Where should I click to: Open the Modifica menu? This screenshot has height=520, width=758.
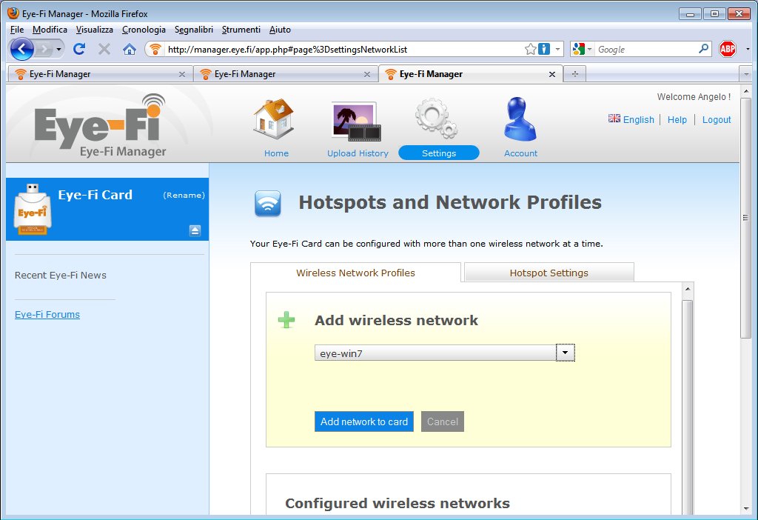tap(50, 30)
